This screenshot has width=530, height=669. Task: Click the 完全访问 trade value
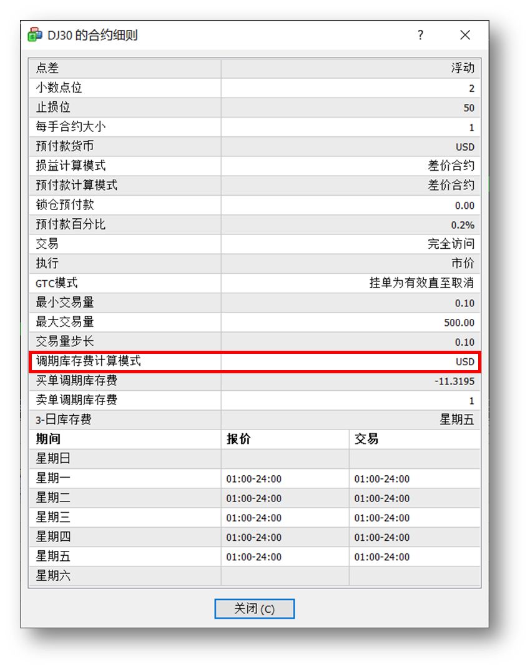(x=451, y=244)
